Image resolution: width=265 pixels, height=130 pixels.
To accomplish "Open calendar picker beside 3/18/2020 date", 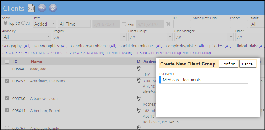I will pyautogui.click(x=124, y=24).
